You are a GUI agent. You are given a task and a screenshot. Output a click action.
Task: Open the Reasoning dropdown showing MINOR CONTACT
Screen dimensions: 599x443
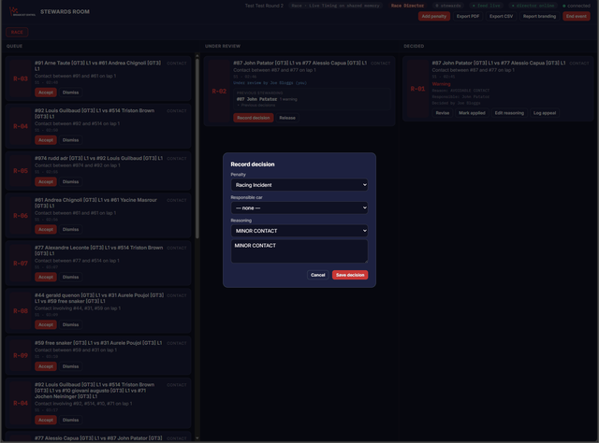pyautogui.click(x=299, y=231)
